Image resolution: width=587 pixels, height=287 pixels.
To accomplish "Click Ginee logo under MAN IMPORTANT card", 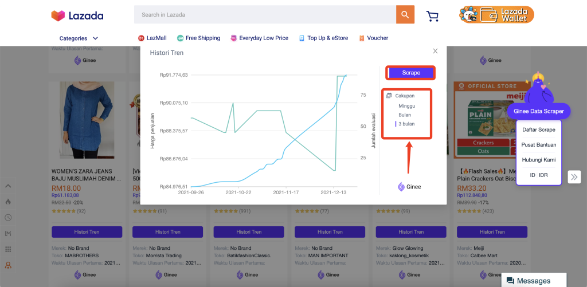I will 330,274.
